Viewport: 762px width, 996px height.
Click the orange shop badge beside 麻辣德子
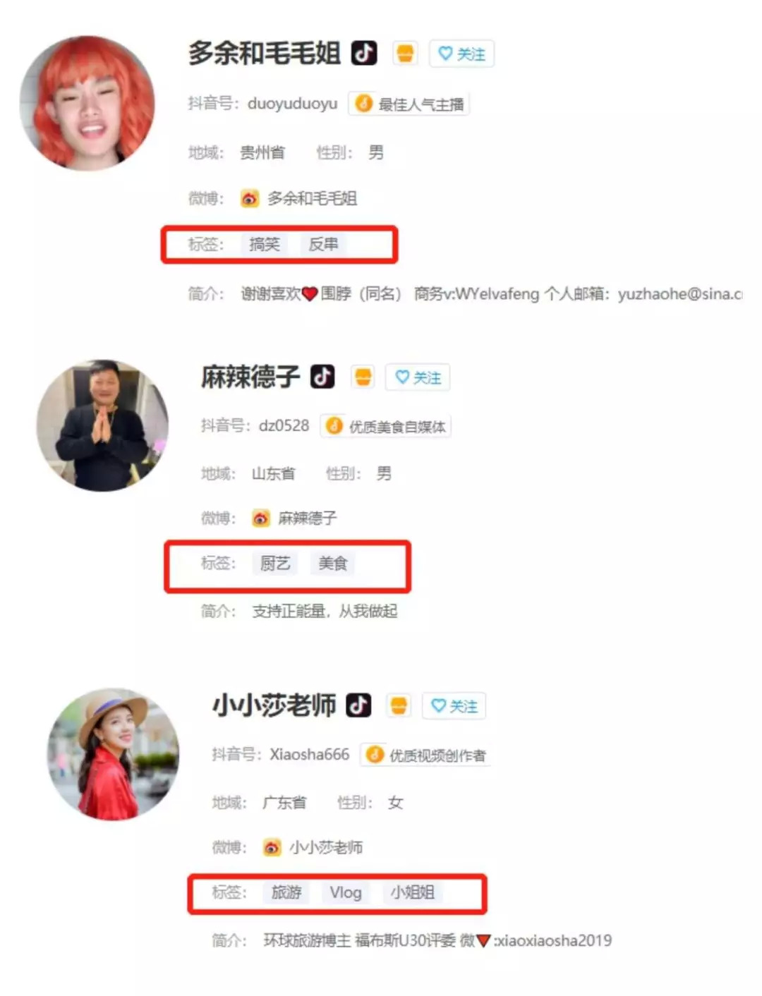[x=363, y=377]
